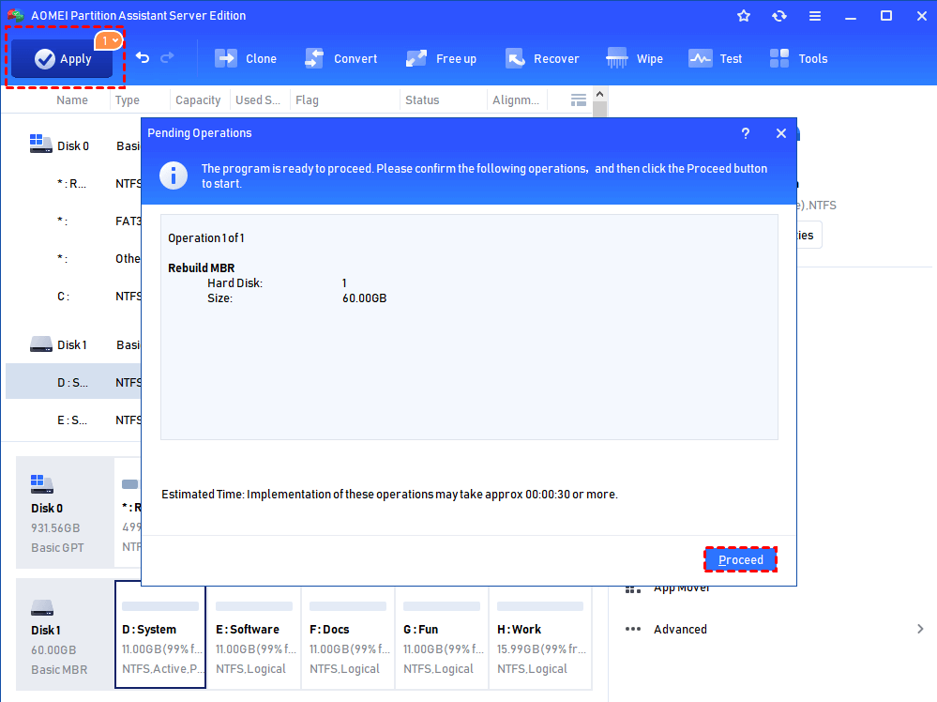Screen dimensions: 937x702
Task: Select the D: S... partition row
Action: tap(73, 382)
